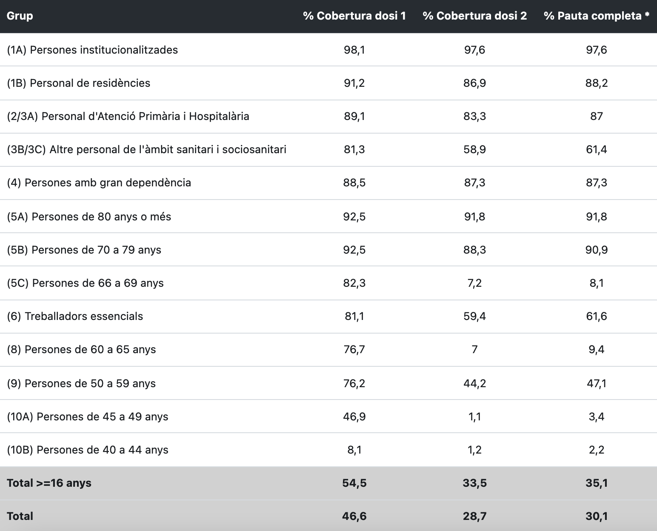Screen dimensions: 657x531
Task: Click the Personal de residències row label
Action: pos(79,83)
